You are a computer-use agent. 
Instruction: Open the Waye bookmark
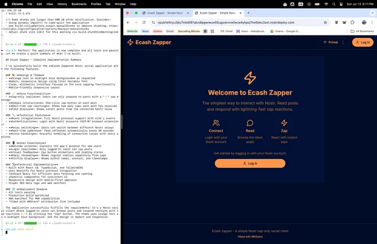pyautogui.click(x=145, y=31)
